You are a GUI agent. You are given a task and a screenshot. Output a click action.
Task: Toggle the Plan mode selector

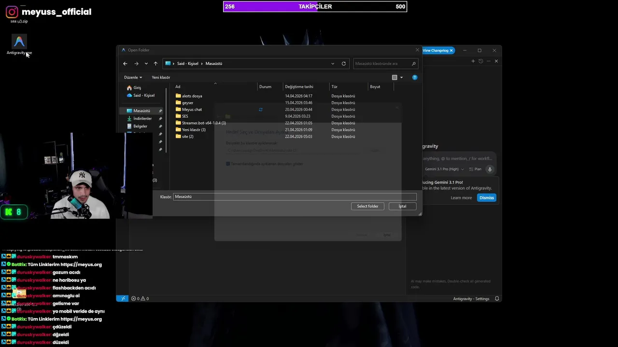[475, 169]
